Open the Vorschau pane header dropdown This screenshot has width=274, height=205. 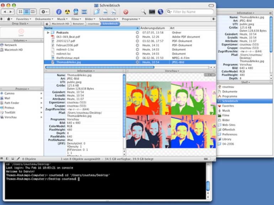click(172, 71)
